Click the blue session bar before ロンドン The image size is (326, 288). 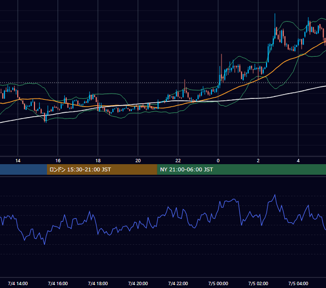coord(23,169)
